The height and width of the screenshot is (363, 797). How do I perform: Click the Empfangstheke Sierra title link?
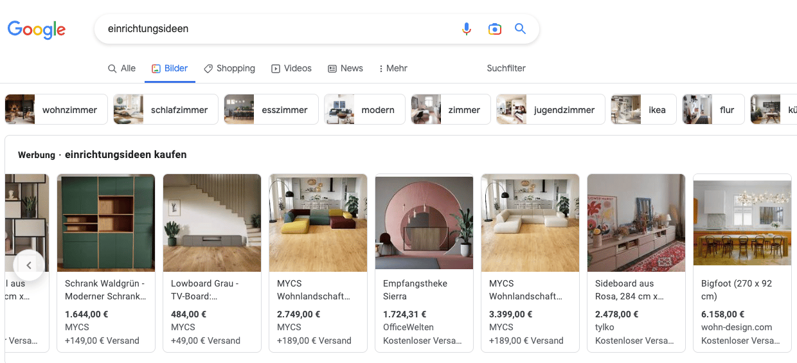coord(415,290)
